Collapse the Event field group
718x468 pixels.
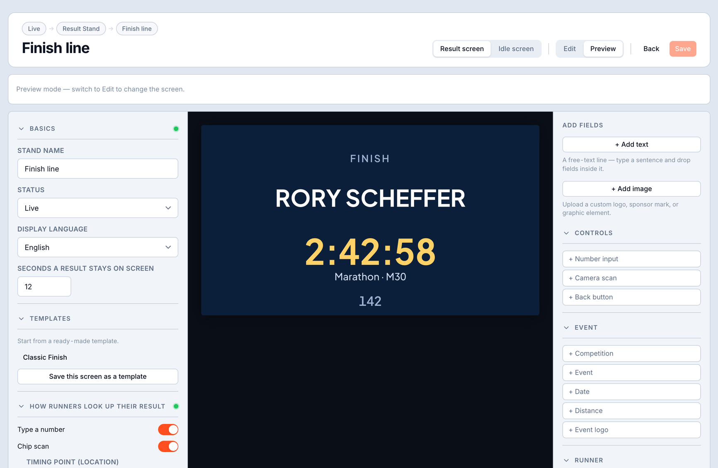tap(566, 328)
